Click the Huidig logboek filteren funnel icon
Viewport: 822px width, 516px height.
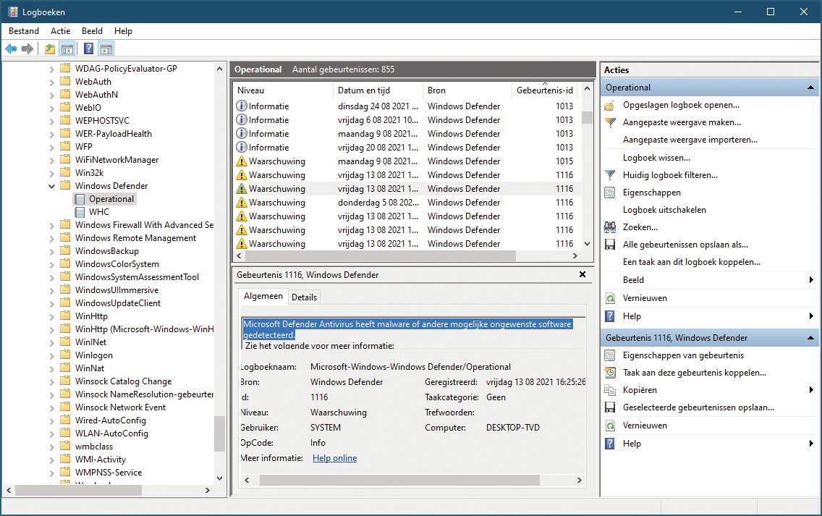point(610,175)
